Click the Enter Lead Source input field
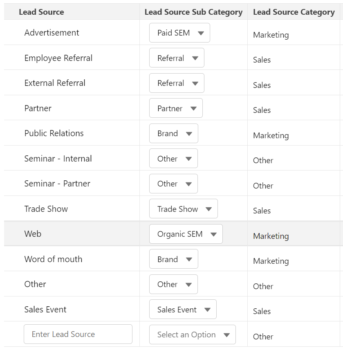The image size is (343, 348). click(78, 335)
